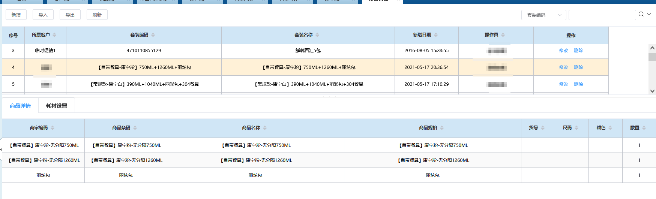The height and width of the screenshot is (199, 656).
Task: Click the 新增 button
Action: pos(16,15)
